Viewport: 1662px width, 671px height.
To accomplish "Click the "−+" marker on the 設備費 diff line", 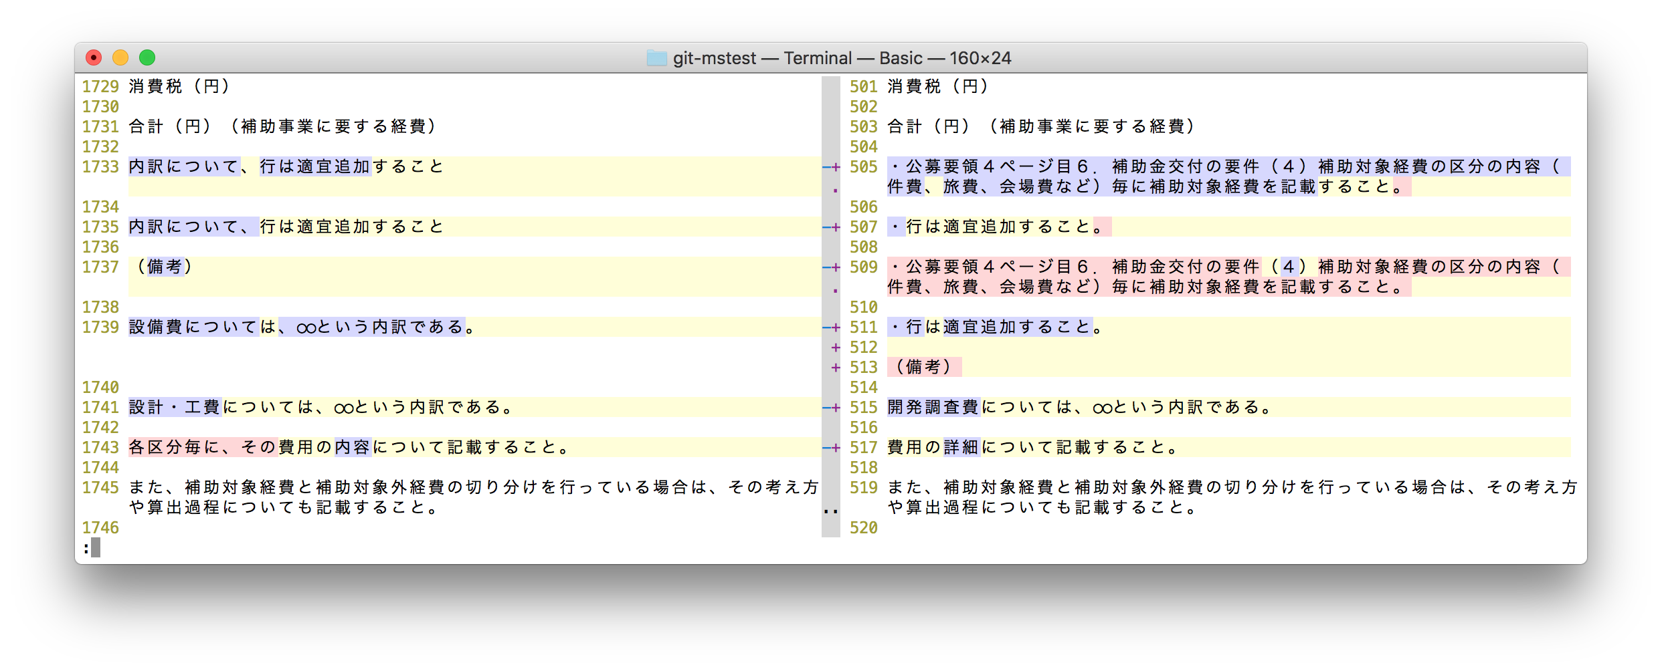I will pyautogui.click(x=832, y=327).
